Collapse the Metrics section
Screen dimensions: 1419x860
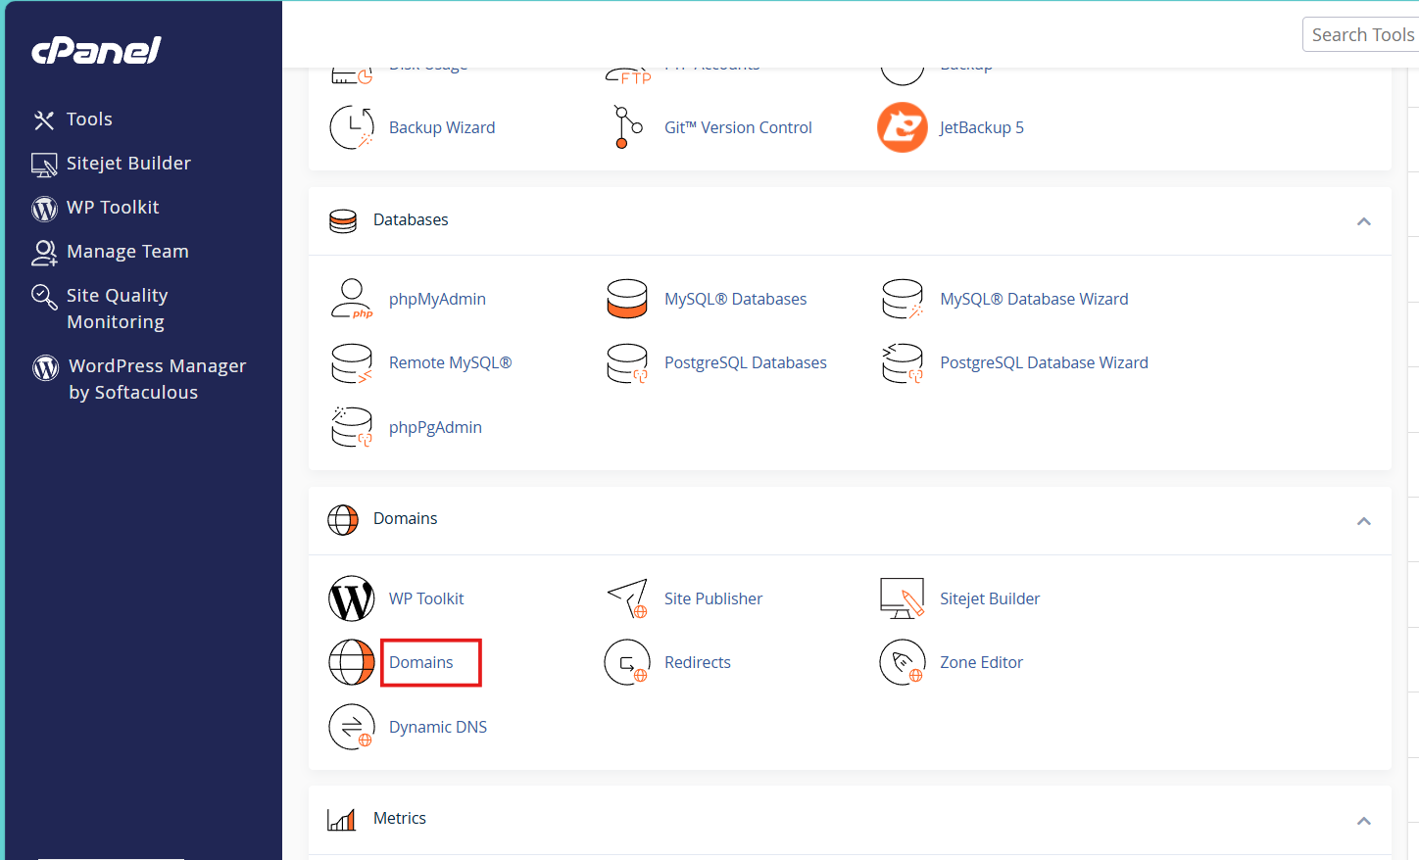[x=1363, y=821]
